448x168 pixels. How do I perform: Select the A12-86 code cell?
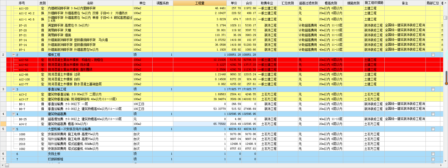point(22,74)
